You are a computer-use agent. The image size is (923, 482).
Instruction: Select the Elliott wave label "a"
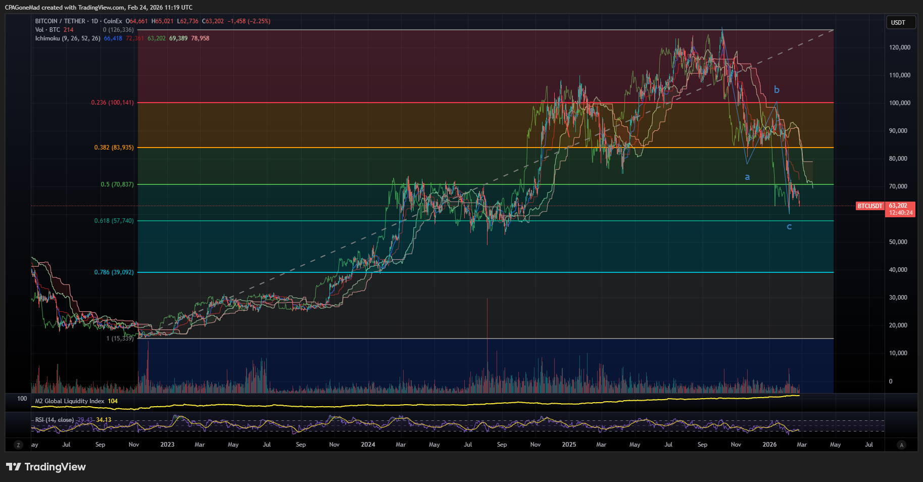point(747,176)
